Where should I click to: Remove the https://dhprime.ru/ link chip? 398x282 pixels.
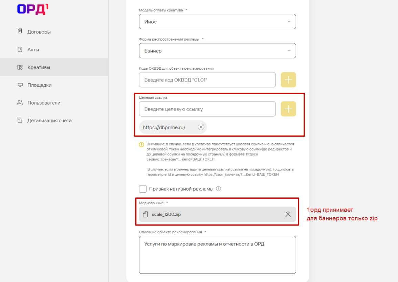[201, 127]
